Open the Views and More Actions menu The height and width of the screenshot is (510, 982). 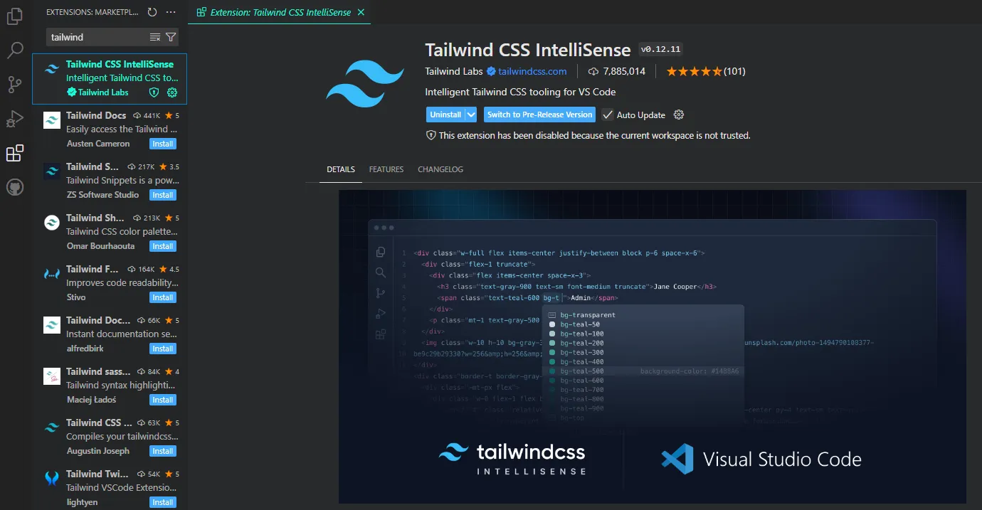[x=170, y=11]
